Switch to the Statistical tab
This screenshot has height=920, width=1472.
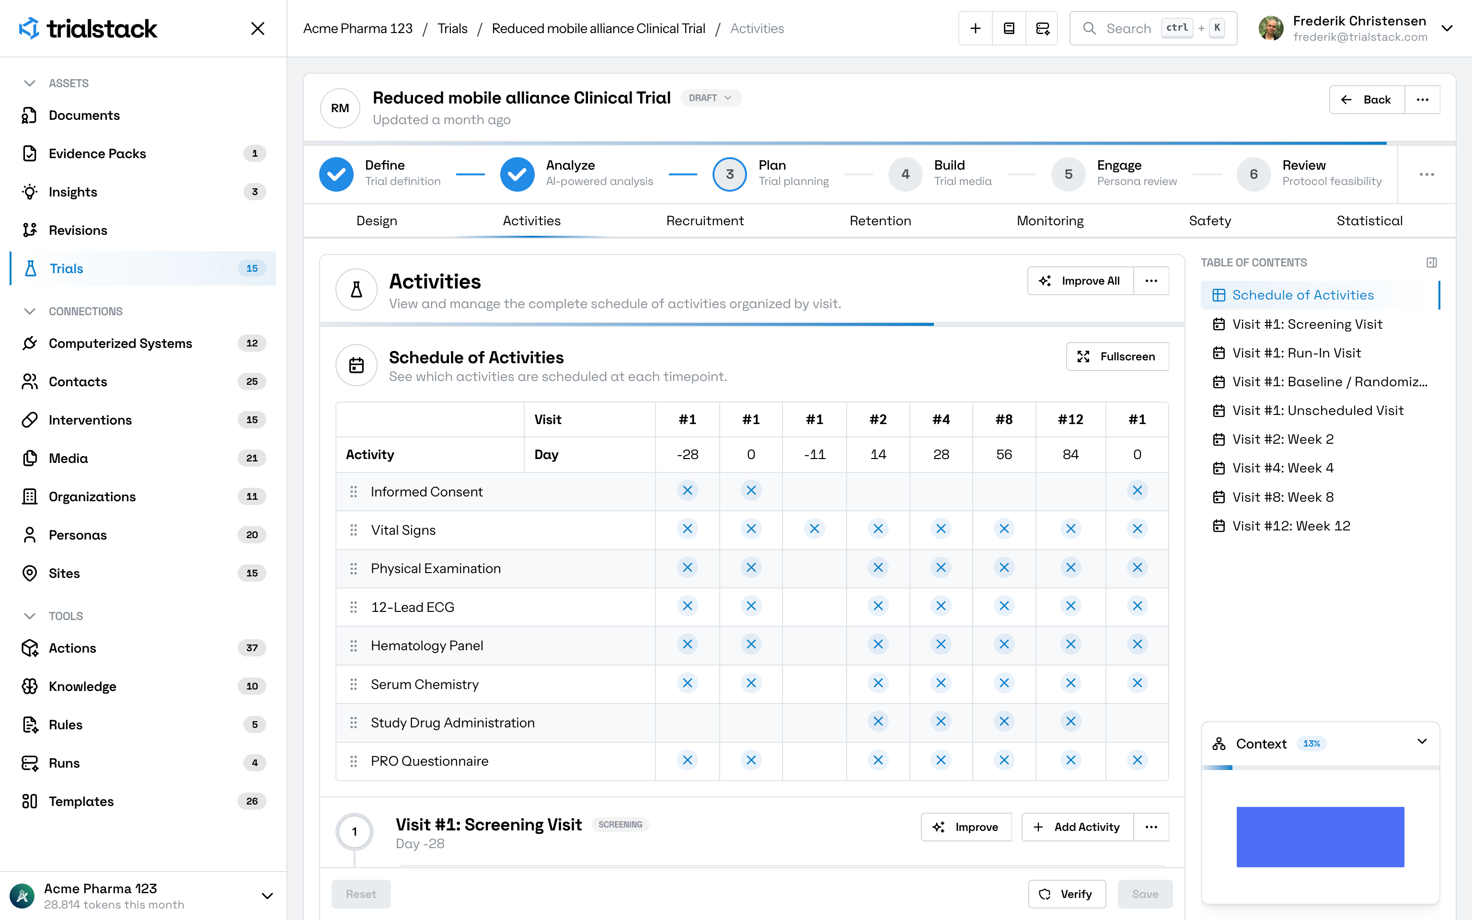coord(1369,221)
